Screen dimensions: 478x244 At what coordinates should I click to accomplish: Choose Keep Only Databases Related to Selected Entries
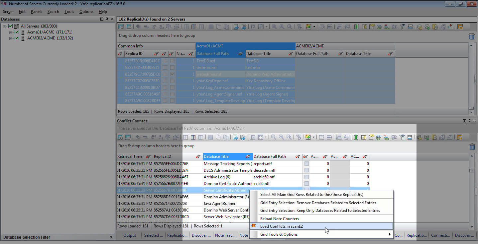click(321, 211)
